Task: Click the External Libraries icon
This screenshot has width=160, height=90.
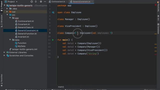Action: coord(7,52)
